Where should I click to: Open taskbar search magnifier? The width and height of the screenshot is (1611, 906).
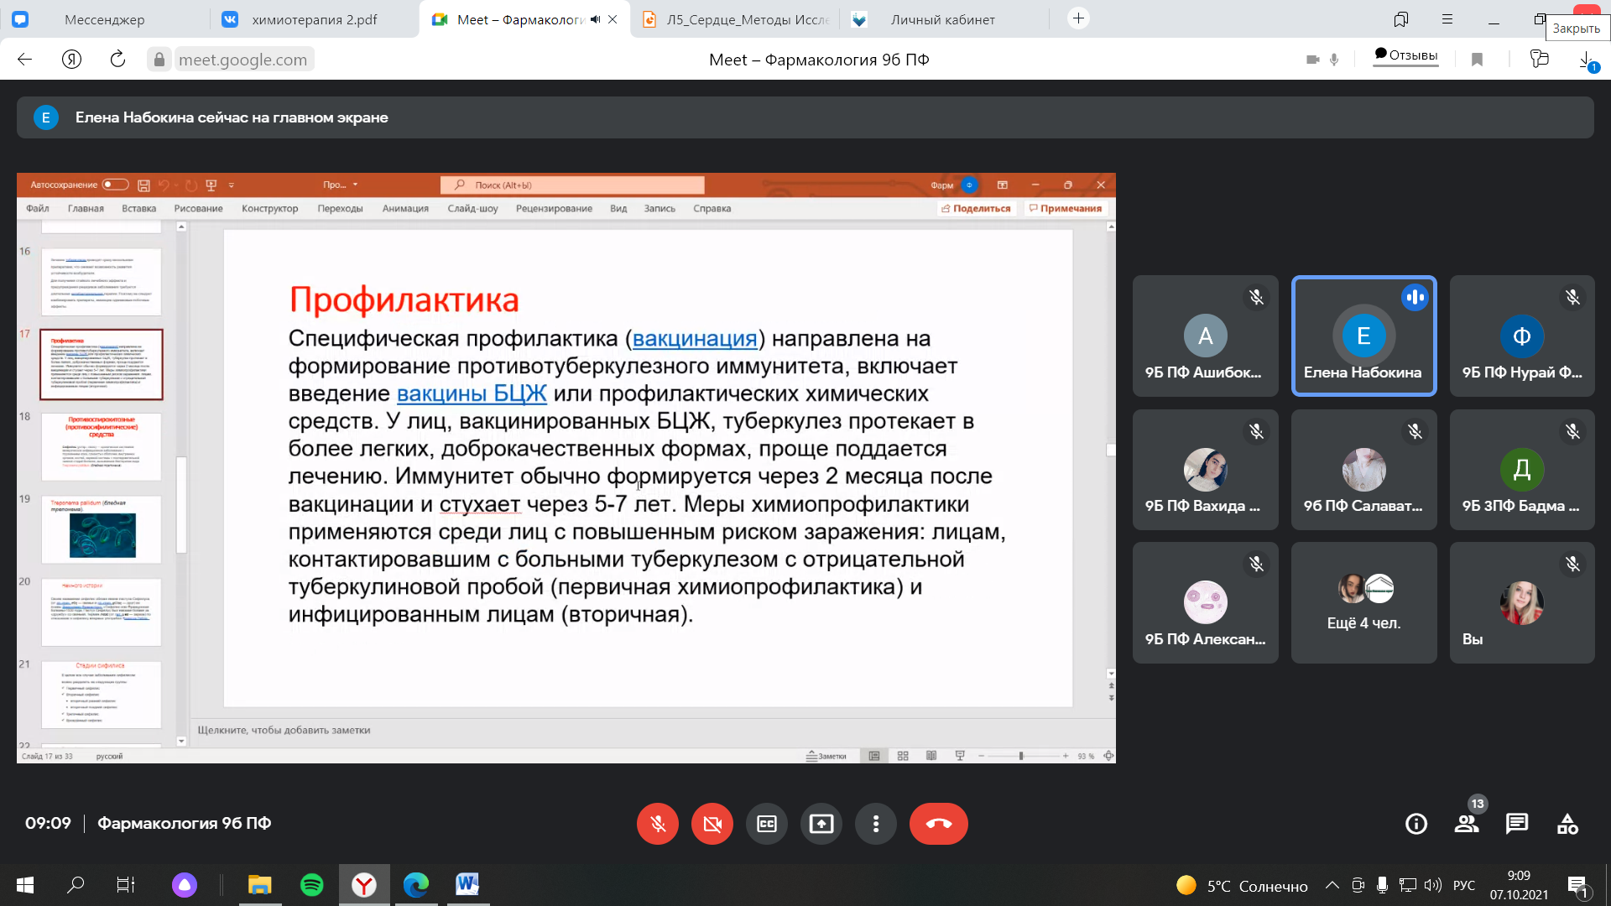(76, 885)
